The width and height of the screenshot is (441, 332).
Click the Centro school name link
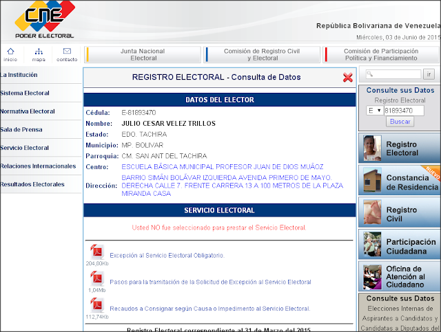(x=223, y=167)
